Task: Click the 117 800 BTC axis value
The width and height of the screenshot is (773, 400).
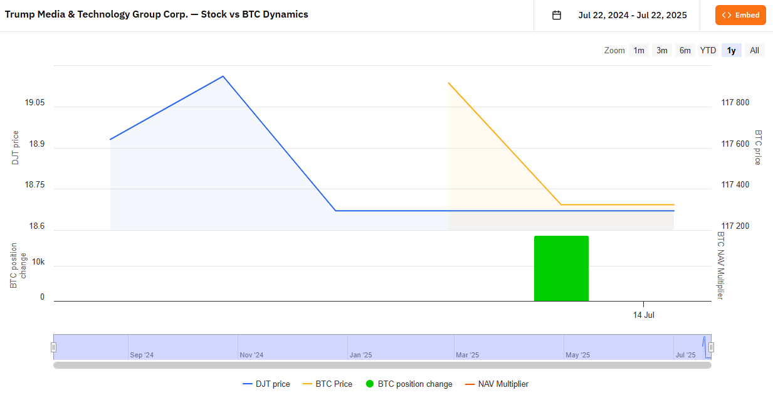Action: click(x=736, y=103)
